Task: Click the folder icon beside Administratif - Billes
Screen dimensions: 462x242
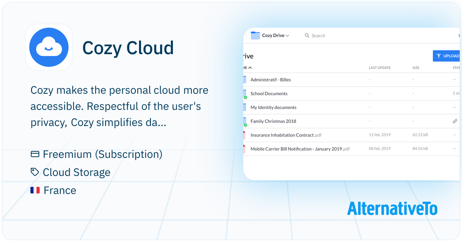Action: [245, 80]
